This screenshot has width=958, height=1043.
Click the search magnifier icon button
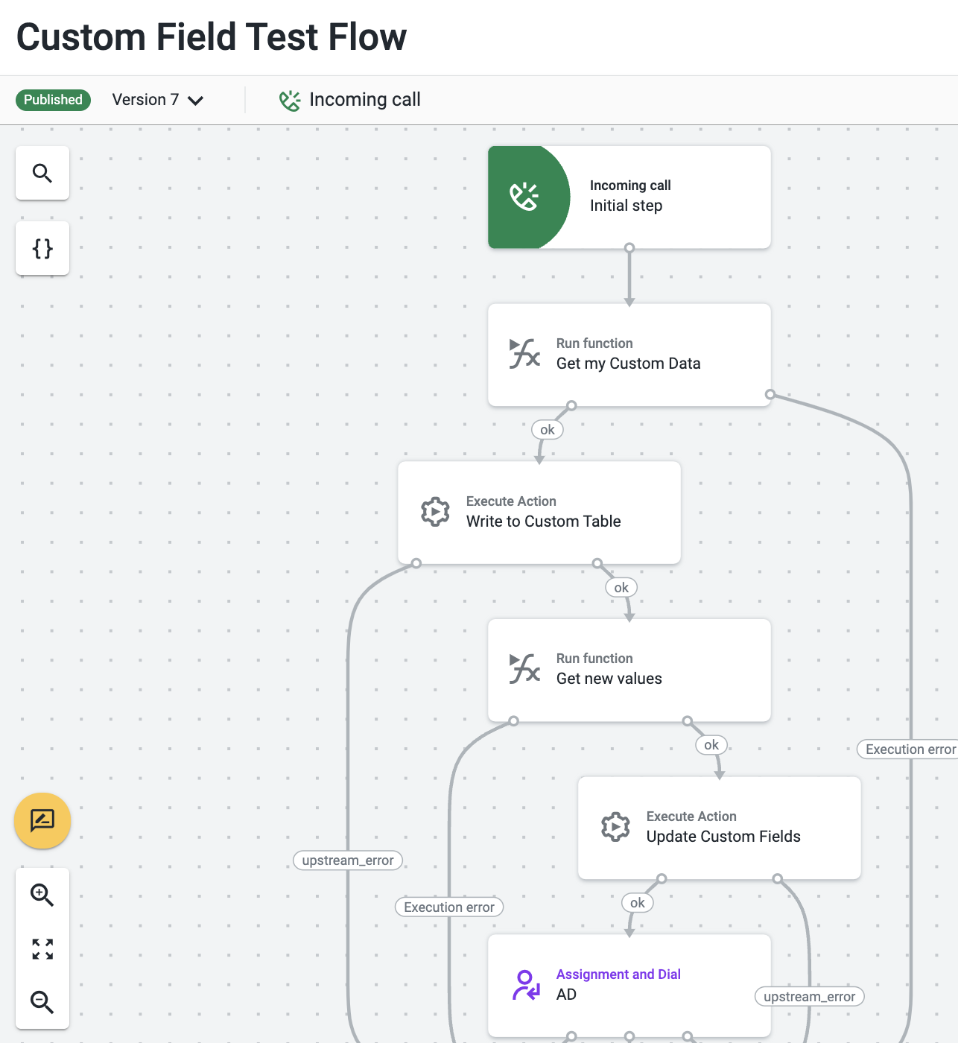[42, 173]
